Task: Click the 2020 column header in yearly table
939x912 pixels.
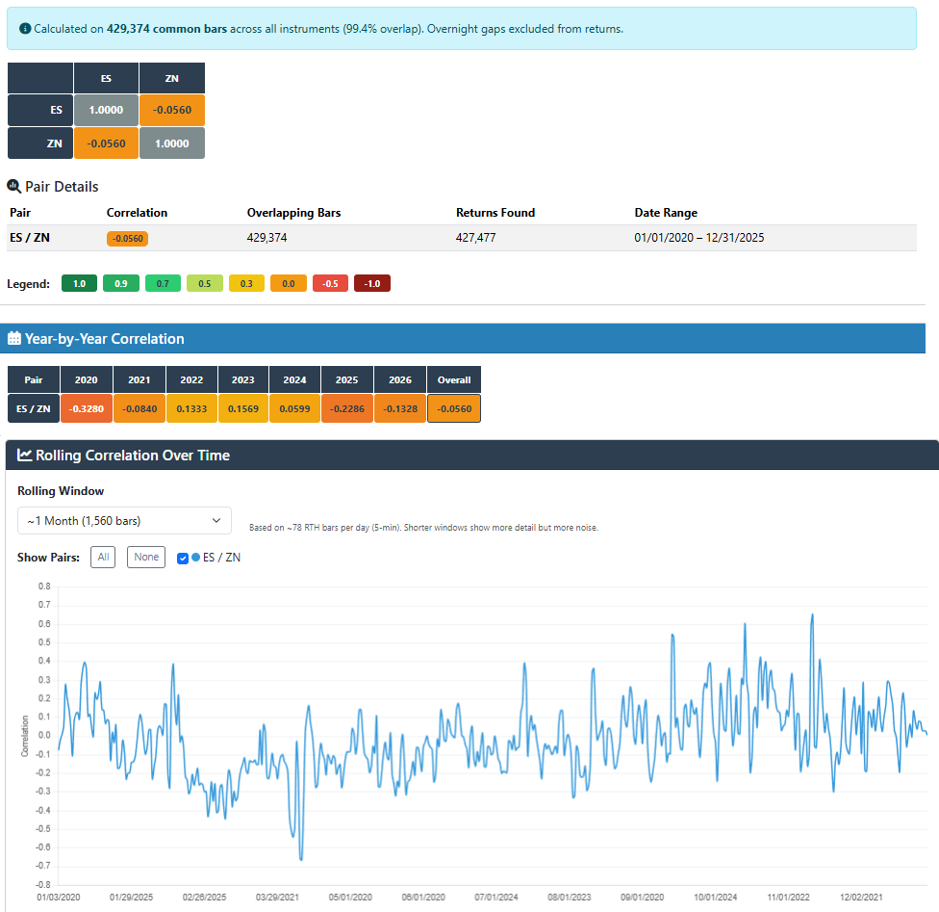Action: point(87,379)
